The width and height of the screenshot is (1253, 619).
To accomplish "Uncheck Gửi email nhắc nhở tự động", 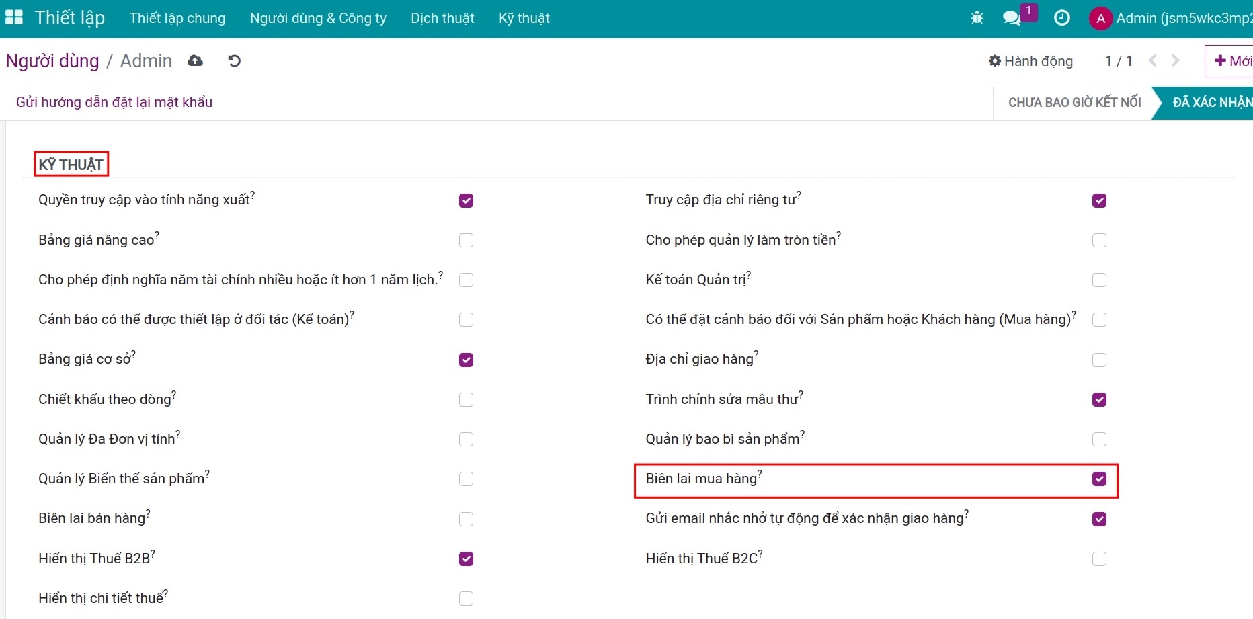I will 1099,519.
